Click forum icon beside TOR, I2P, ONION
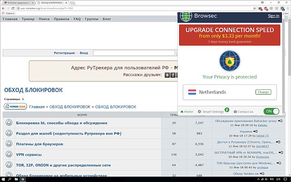Image resolution: width=291 pixels, height=182 pixels. click(9, 165)
